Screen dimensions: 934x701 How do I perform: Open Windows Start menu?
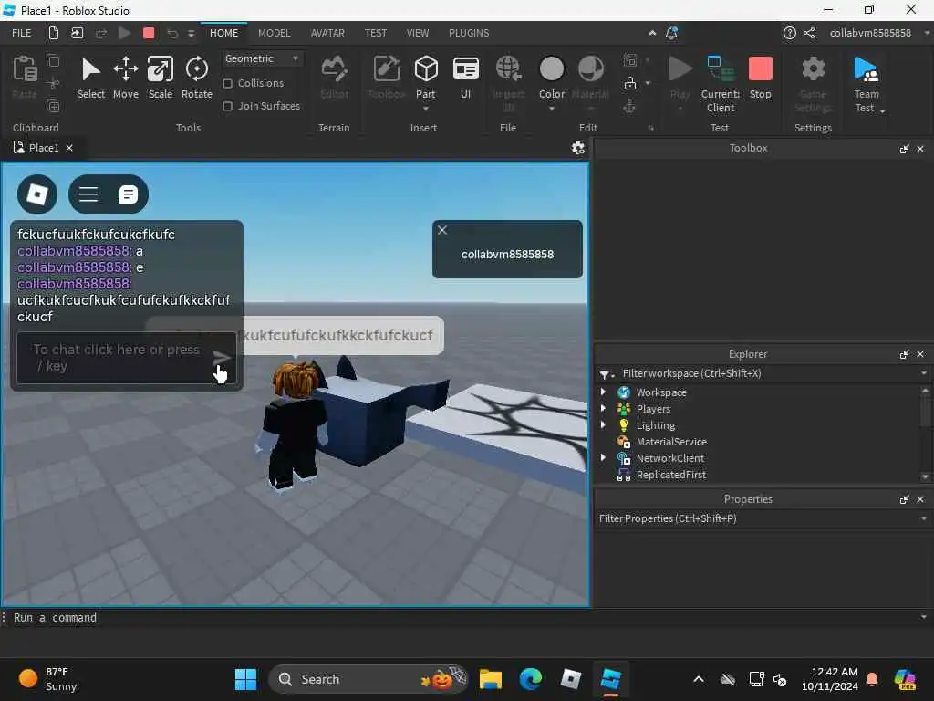245,679
